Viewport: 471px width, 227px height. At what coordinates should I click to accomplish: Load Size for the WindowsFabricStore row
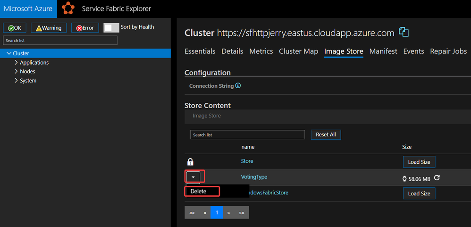click(x=419, y=193)
